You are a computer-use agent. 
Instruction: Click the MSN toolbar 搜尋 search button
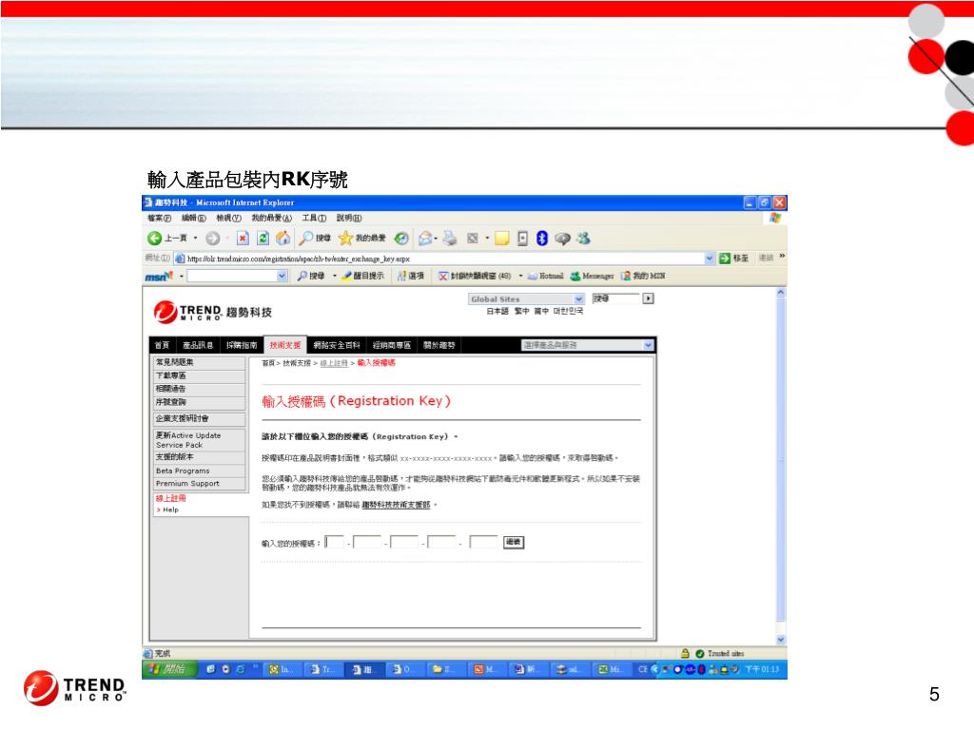311,277
